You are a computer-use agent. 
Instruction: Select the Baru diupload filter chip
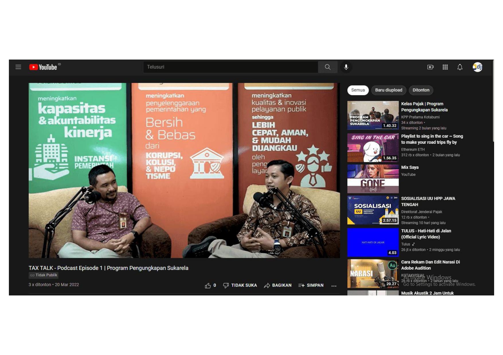click(389, 90)
